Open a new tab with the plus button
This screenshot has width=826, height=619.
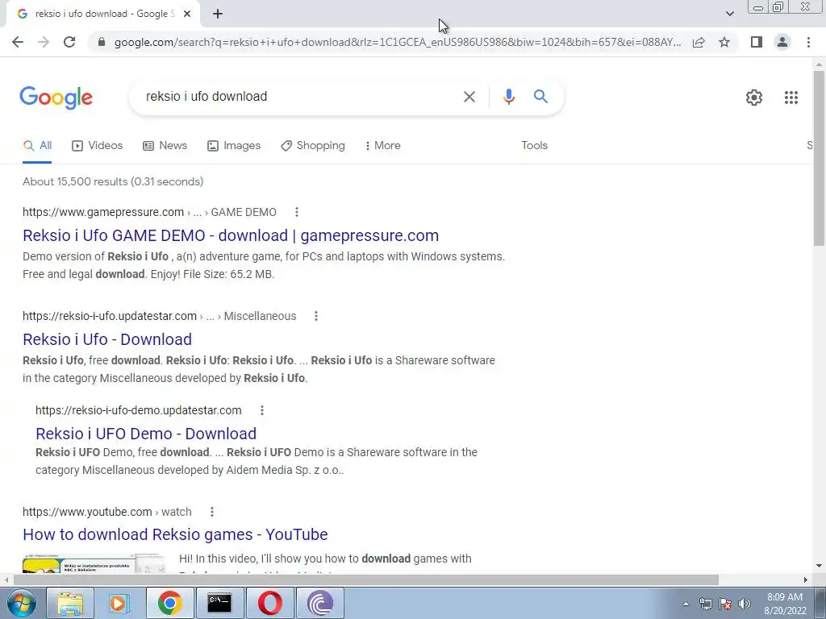point(218,14)
